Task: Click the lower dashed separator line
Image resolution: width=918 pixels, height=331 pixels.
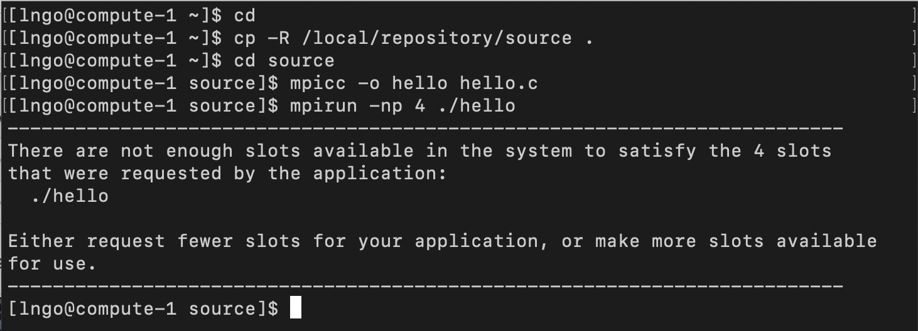Action: [x=425, y=286]
